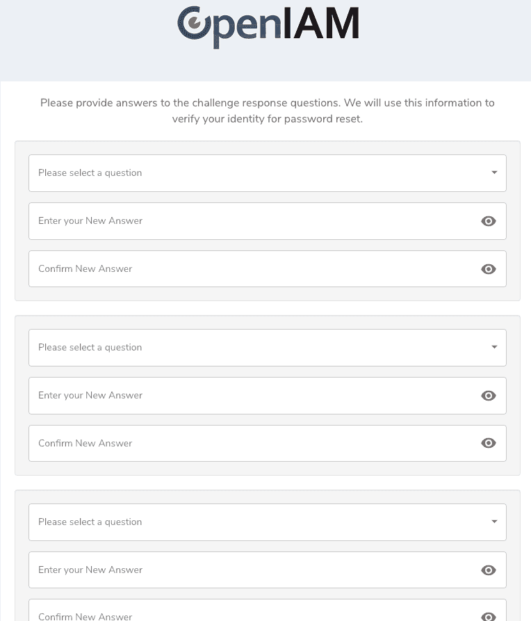Image resolution: width=531 pixels, height=621 pixels.
Task: Focus the second 'Enter your New Answer' field
Action: (x=250, y=396)
